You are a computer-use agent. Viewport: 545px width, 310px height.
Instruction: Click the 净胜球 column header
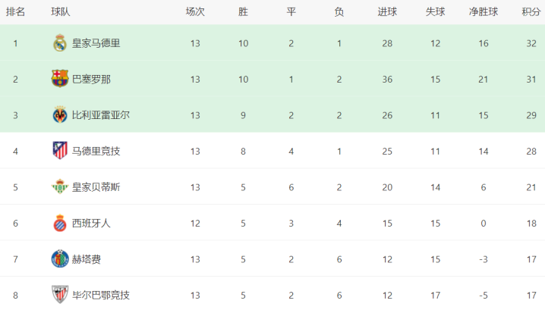[x=483, y=11]
